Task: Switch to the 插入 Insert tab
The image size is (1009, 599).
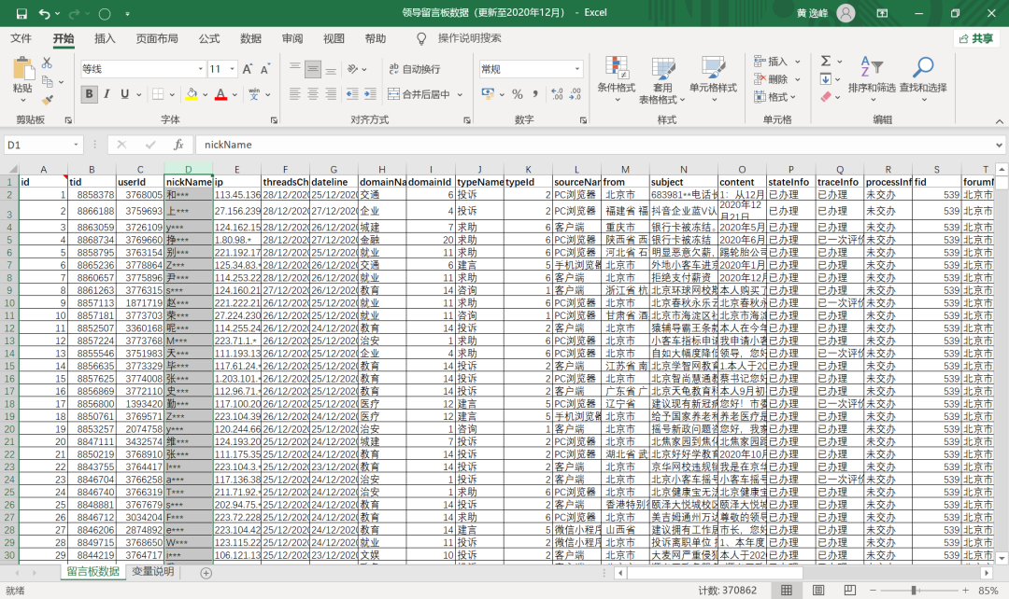Action: click(x=105, y=38)
